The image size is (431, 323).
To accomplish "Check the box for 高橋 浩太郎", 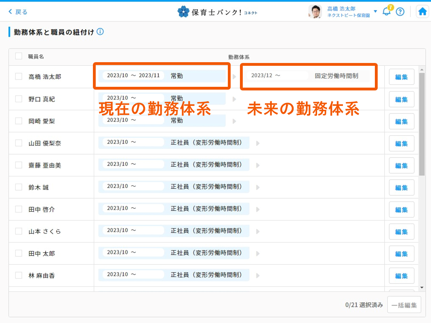I will (19, 76).
